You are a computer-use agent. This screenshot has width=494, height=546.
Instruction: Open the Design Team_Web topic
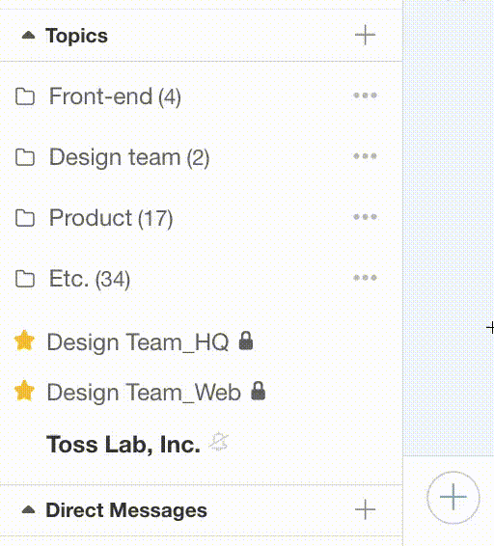[x=144, y=392]
